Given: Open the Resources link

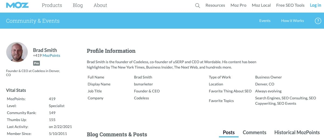Looking at the screenshot, I should coord(215,5).
